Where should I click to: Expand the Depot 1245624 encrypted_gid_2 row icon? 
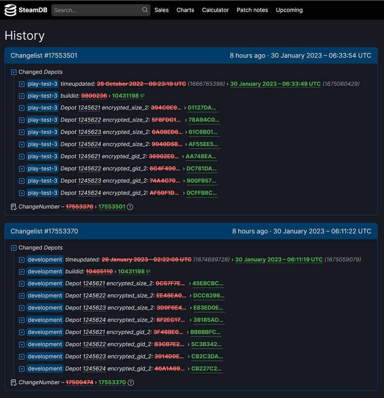coord(21,193)
